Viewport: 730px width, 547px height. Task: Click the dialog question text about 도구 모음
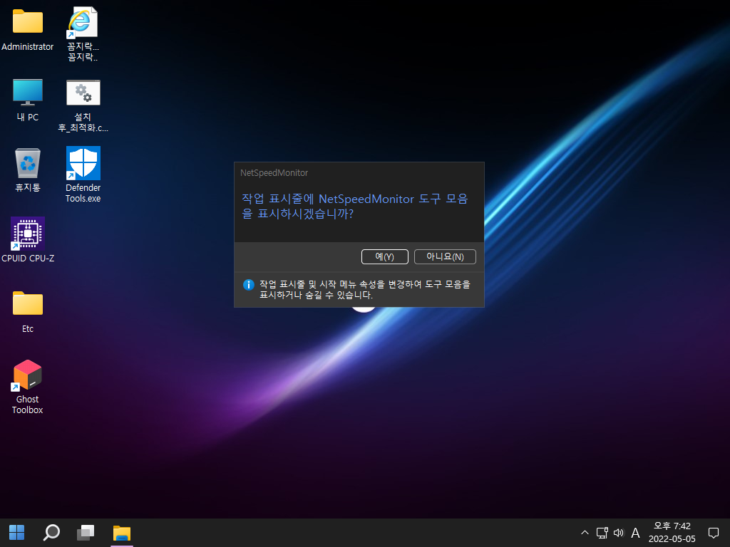[x=355, y=206]
